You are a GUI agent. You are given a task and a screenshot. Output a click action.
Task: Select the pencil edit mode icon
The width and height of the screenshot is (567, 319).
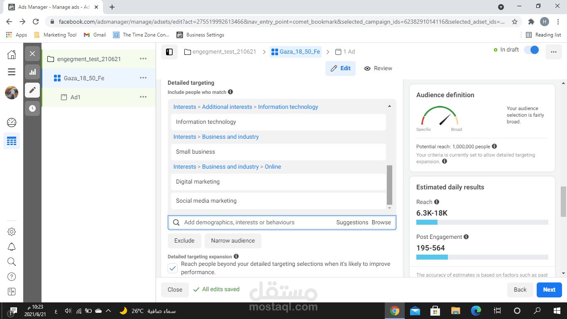pos(32,90)
